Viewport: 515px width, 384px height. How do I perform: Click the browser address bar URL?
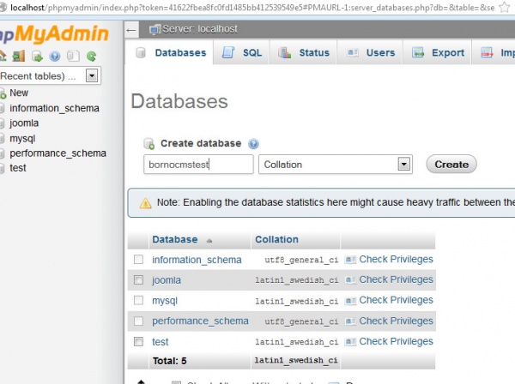click(252, 8)
